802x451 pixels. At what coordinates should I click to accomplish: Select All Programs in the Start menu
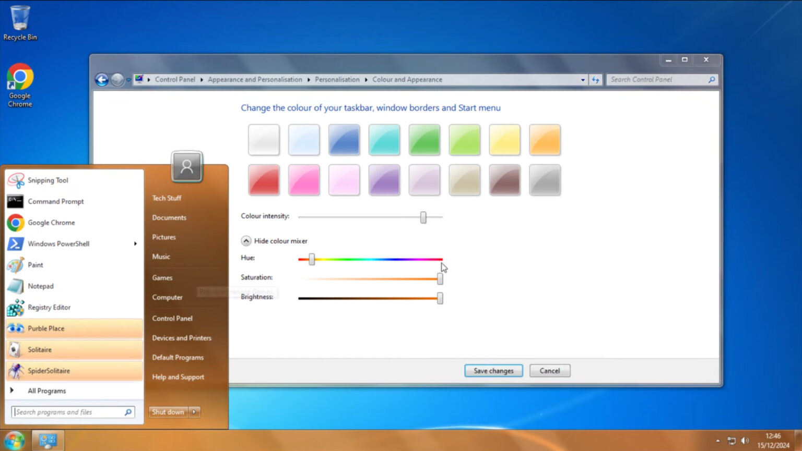(46, 391)
